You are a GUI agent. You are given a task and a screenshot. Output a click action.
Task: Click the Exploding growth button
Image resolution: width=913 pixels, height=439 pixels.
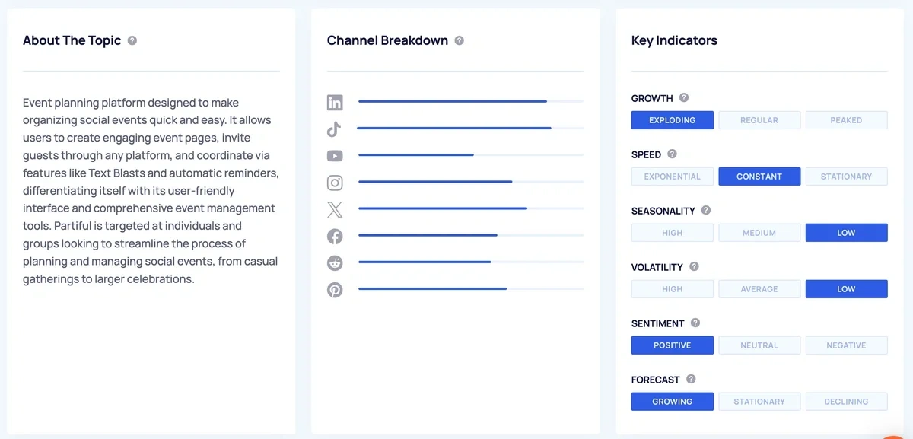click(672, 119)
